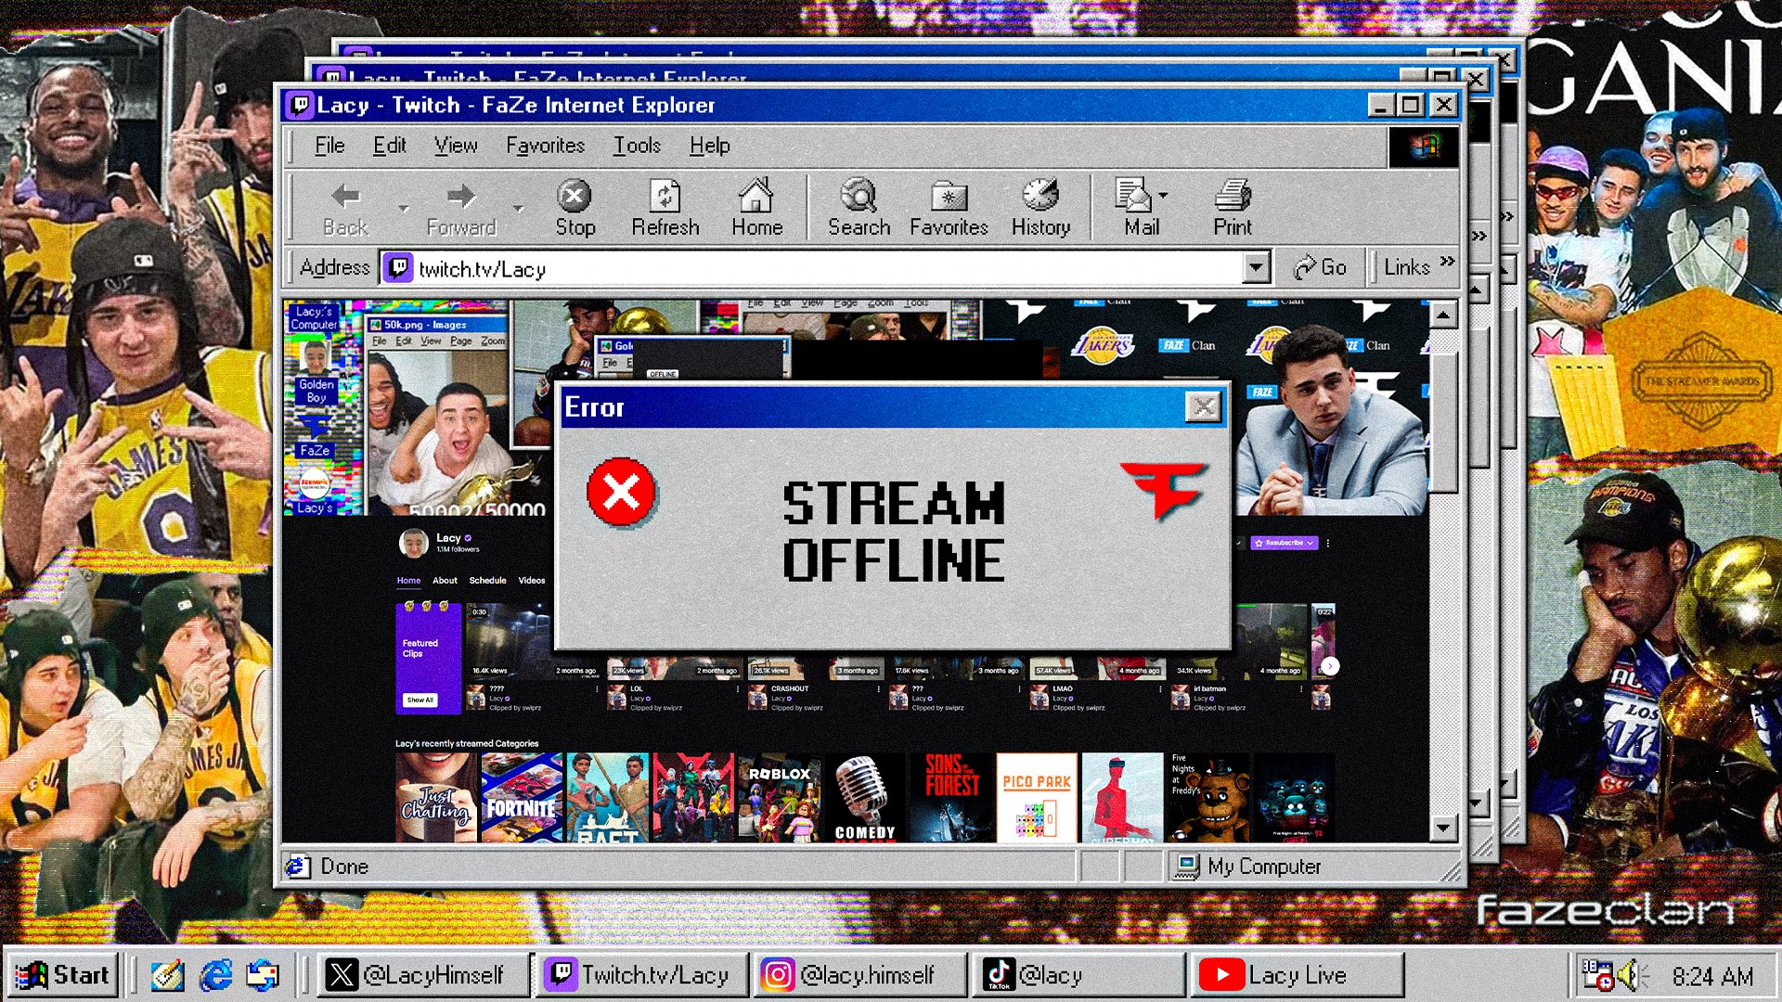
Task: Click the Internet Explorer page icon beside Done
Action: [x=298, y=867]
